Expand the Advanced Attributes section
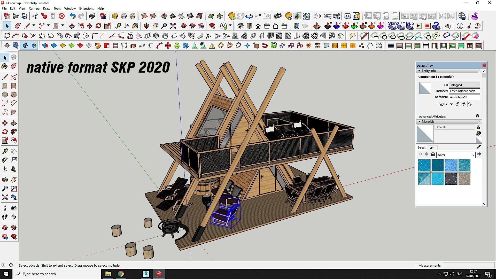496x279 pixels. click(x=477, y=116)
